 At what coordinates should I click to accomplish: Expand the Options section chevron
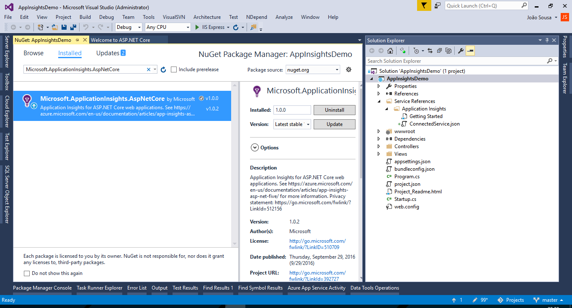254,147
